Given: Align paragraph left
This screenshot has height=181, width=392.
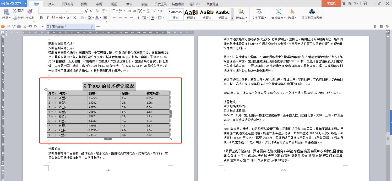Looking at the screenshot, I should [114, 18].
